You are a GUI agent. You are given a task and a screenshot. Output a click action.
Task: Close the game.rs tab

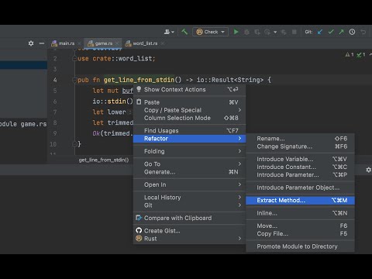point(117,43)
